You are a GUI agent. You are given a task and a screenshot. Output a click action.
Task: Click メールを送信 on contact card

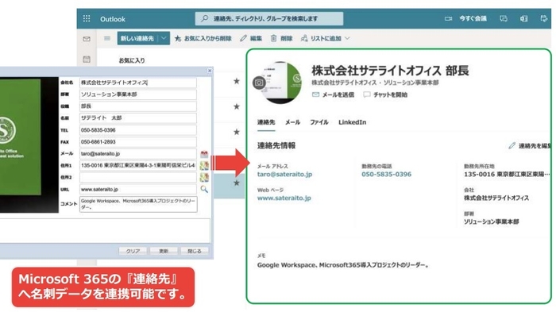tap(333, 94)
